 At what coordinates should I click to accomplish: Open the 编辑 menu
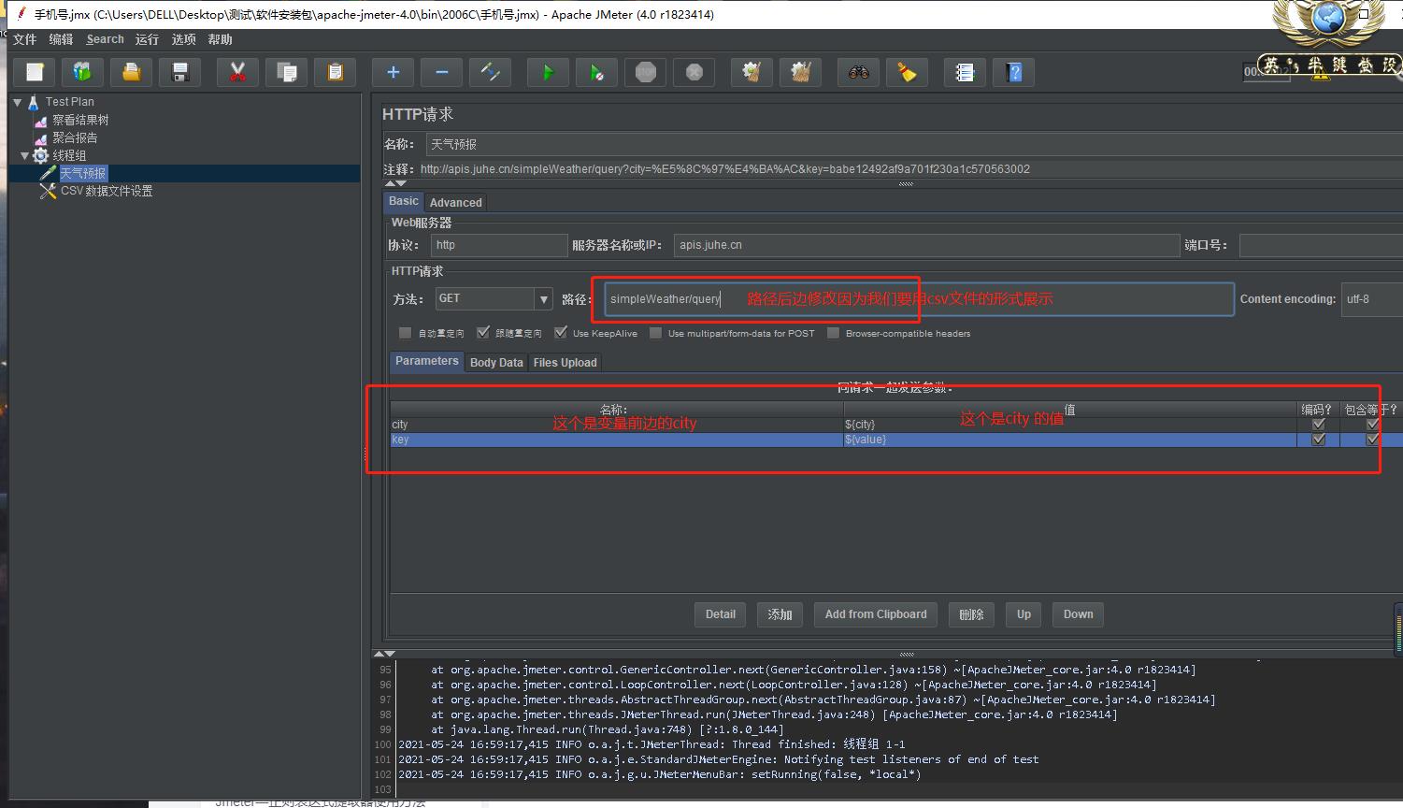[61, 39]
